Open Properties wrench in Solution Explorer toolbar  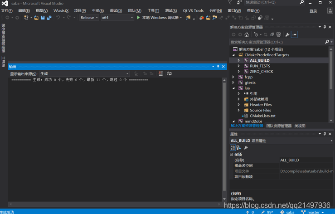point(287,34)
